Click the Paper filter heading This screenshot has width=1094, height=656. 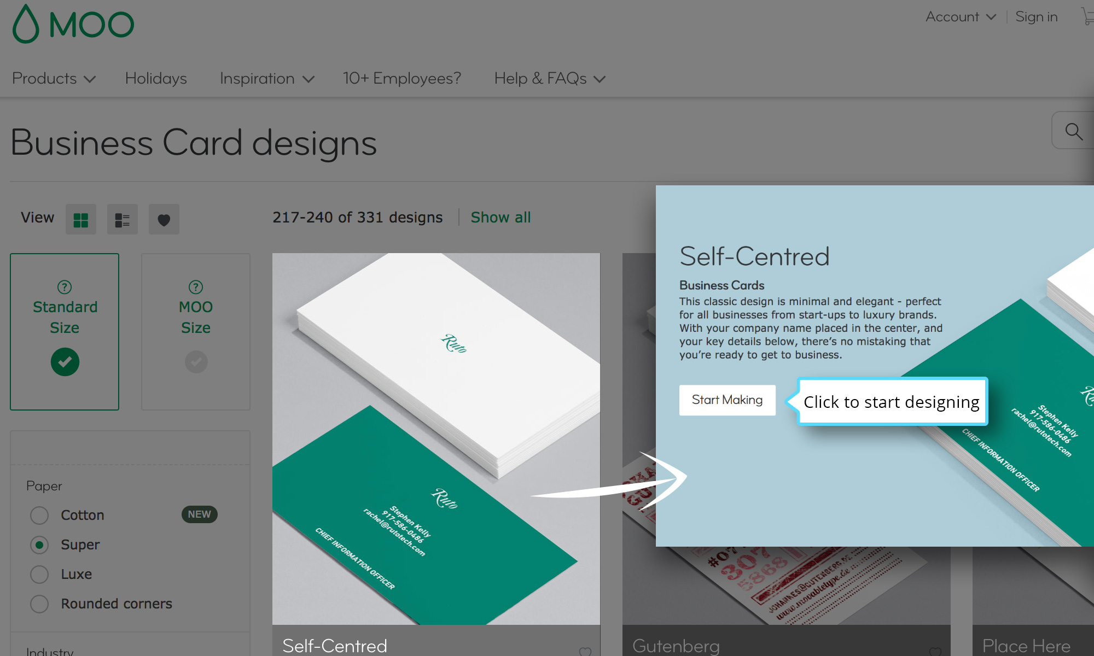[44, 486]
